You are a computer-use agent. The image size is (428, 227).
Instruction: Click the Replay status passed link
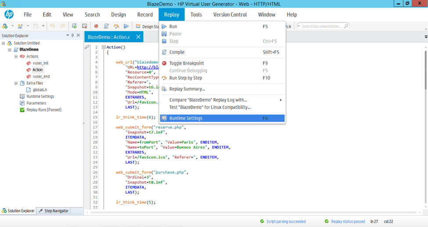click(x=348, y=221)
